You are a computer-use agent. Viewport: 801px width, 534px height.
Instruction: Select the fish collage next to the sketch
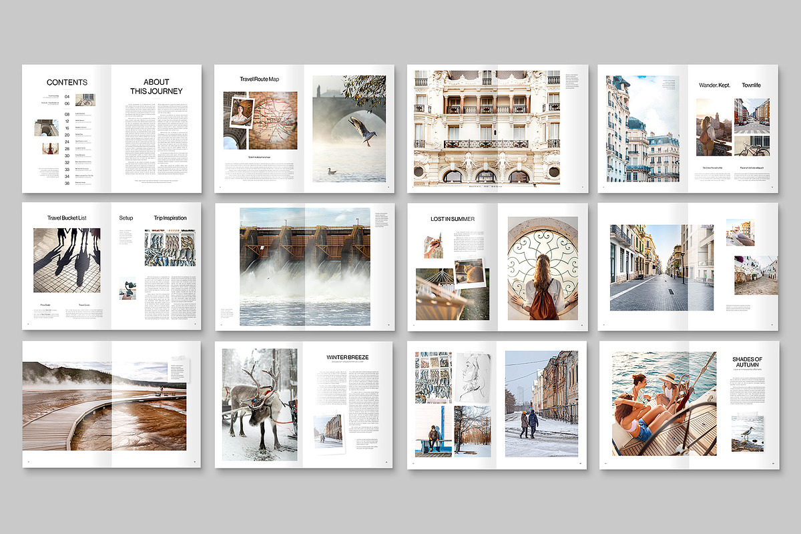tap(433, 378)
